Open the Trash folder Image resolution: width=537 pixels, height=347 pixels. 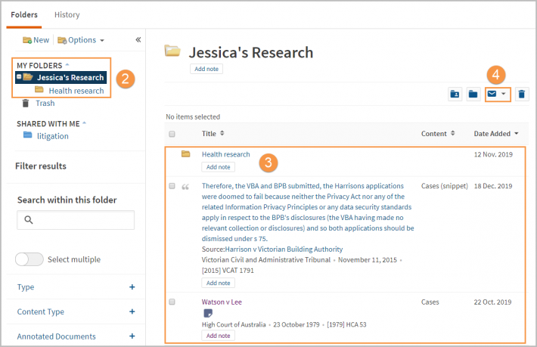[45, 103]
